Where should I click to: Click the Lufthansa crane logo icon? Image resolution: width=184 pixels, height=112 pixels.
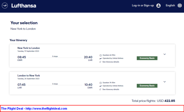5,5
